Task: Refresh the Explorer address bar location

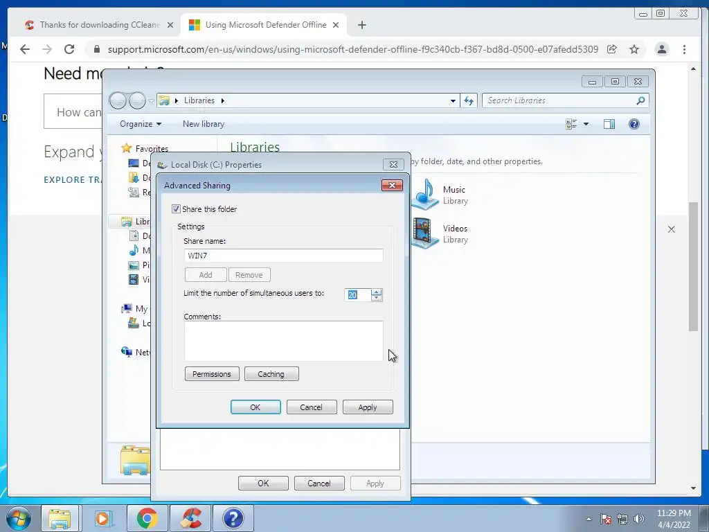Action: coord(469,100)
